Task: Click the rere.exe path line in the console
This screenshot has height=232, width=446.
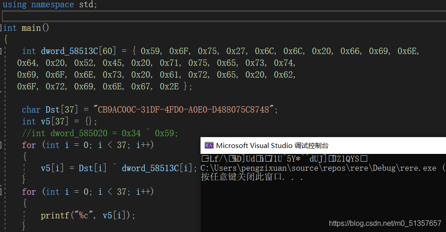Action: 323,168
